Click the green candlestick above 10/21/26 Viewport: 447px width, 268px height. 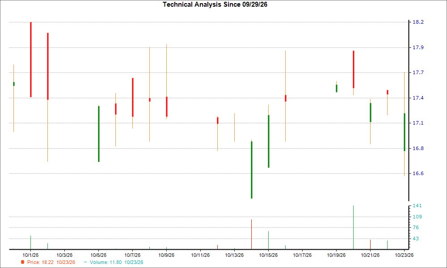pyautogui.click(x=370, y=113)
